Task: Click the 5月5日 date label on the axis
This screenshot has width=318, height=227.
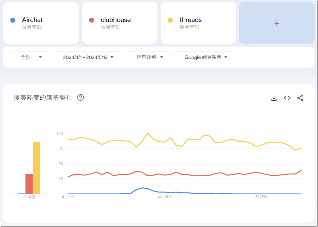Action: point(261,197)
